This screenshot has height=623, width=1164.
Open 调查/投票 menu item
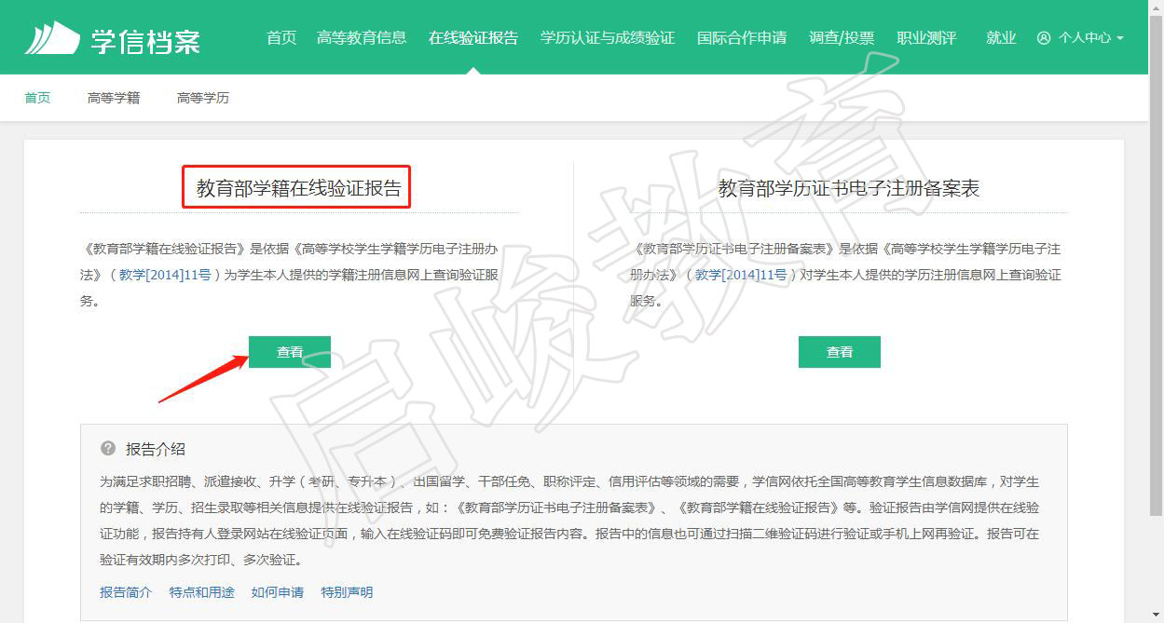[x=842, y=37]
